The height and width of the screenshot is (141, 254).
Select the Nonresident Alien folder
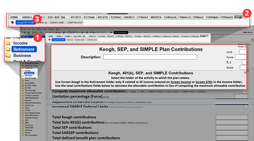pyautogui.click(x=32, y=63)
